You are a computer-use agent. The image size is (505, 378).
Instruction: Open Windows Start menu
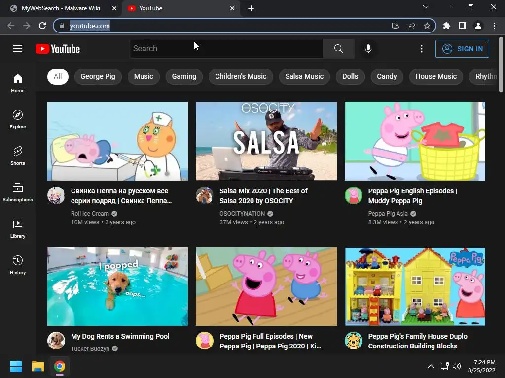click(x=16, y=366)
